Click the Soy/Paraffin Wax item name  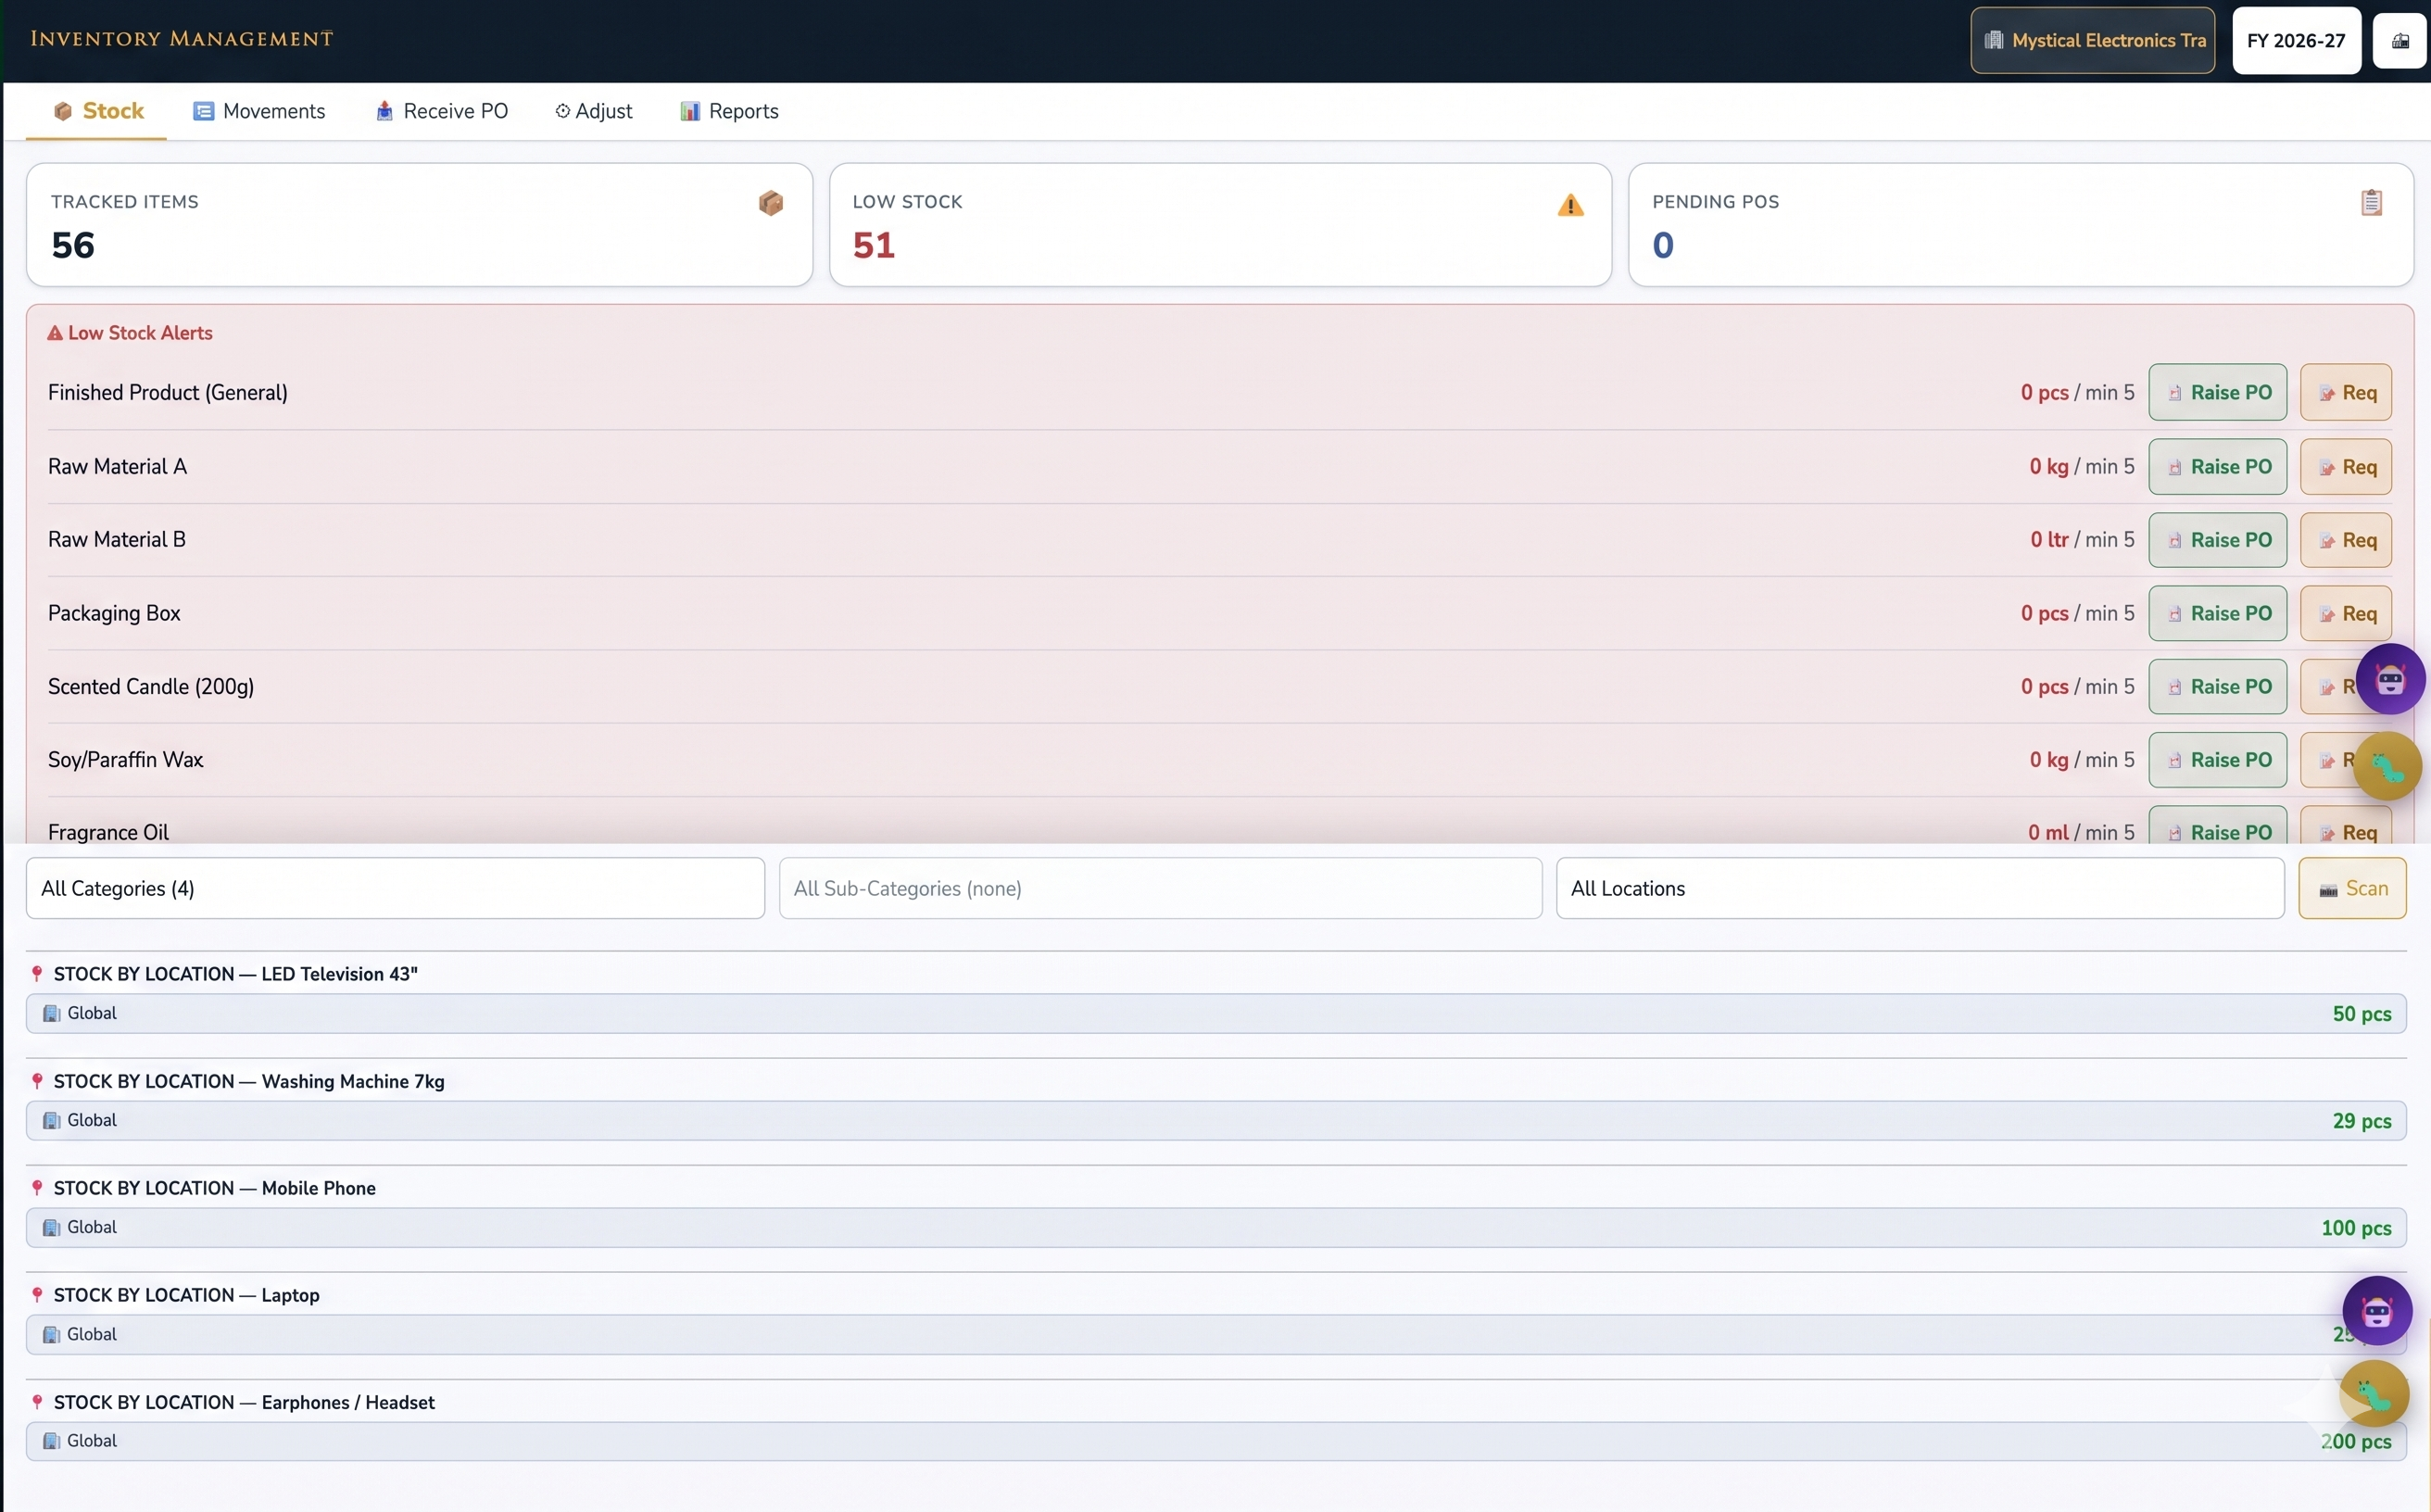coord(126,760)
